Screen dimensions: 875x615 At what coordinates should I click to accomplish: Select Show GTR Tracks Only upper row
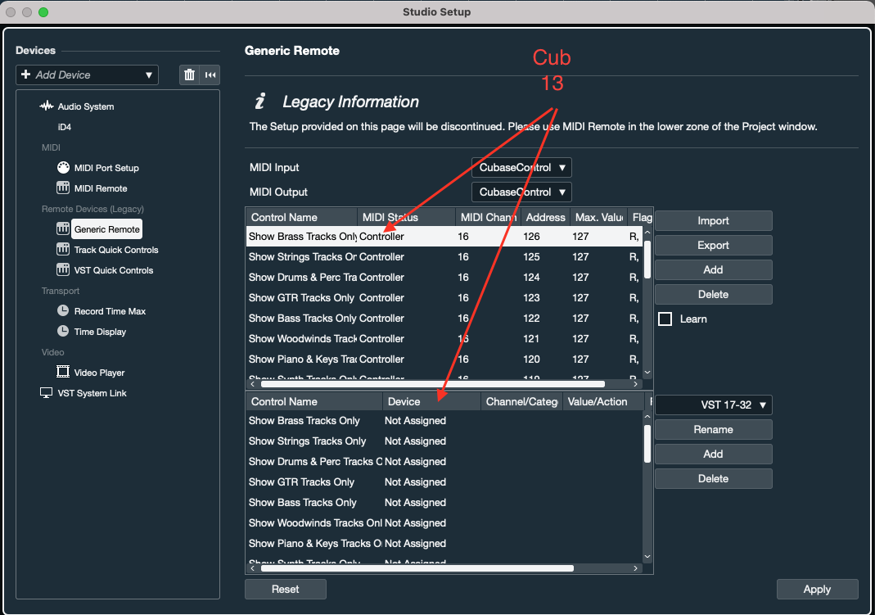pos(444,298)
